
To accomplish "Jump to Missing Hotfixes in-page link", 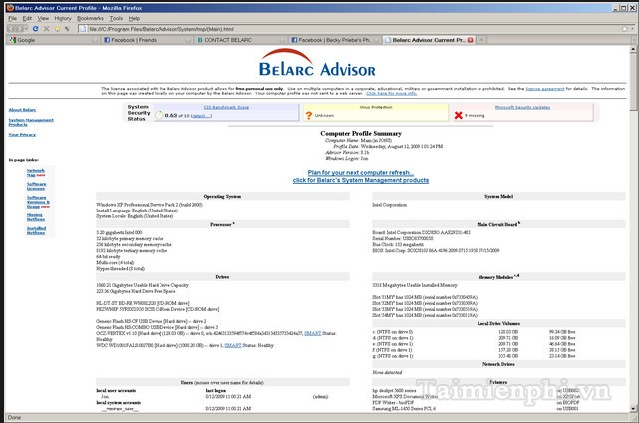I will (36, 217).
